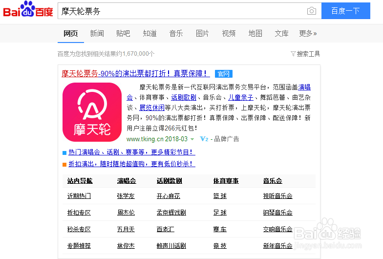Image resolution: width=383 pixels, height=259 pixels.
Task: Open 专题推荐 link
Action: 79,246
